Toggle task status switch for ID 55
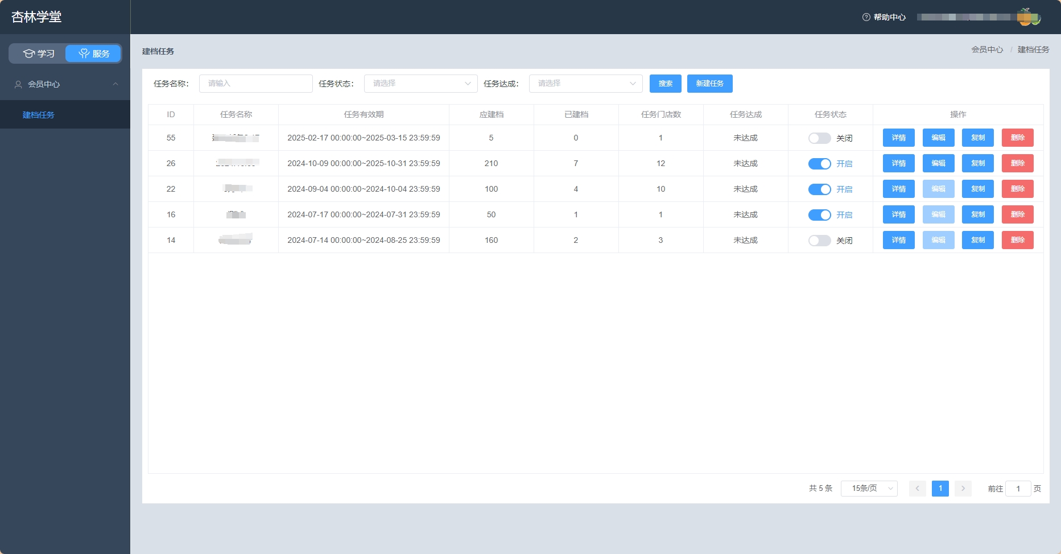The width and height of the screenshot is (1061, 554). [820, 138]
